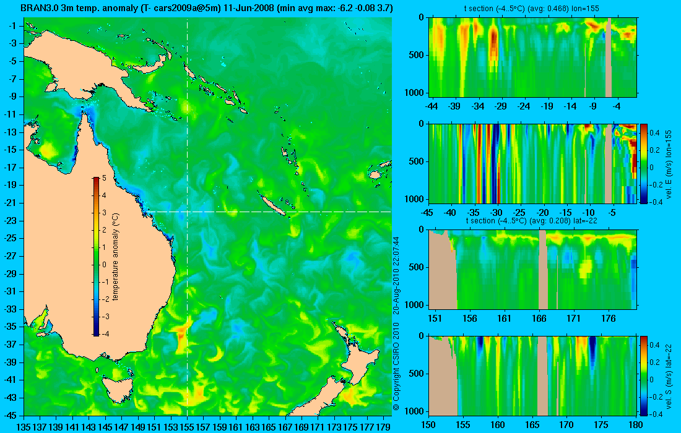Screen dimensions: 681x433
Task: Click the '150' tick under the vel. S section
Action: (428, 425)
